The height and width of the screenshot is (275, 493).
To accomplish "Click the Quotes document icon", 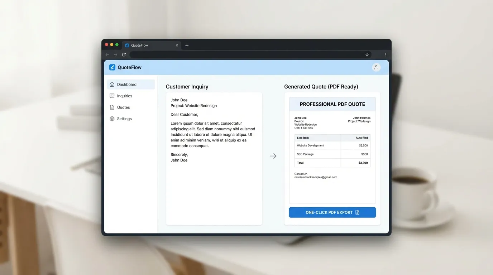I will [x=112, y=107].
